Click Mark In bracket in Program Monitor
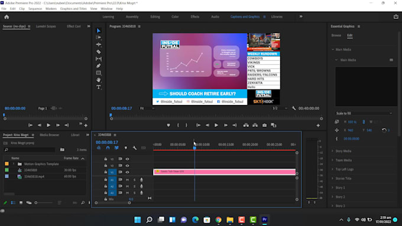Screen dimensions: 402x226 point(178,125)
